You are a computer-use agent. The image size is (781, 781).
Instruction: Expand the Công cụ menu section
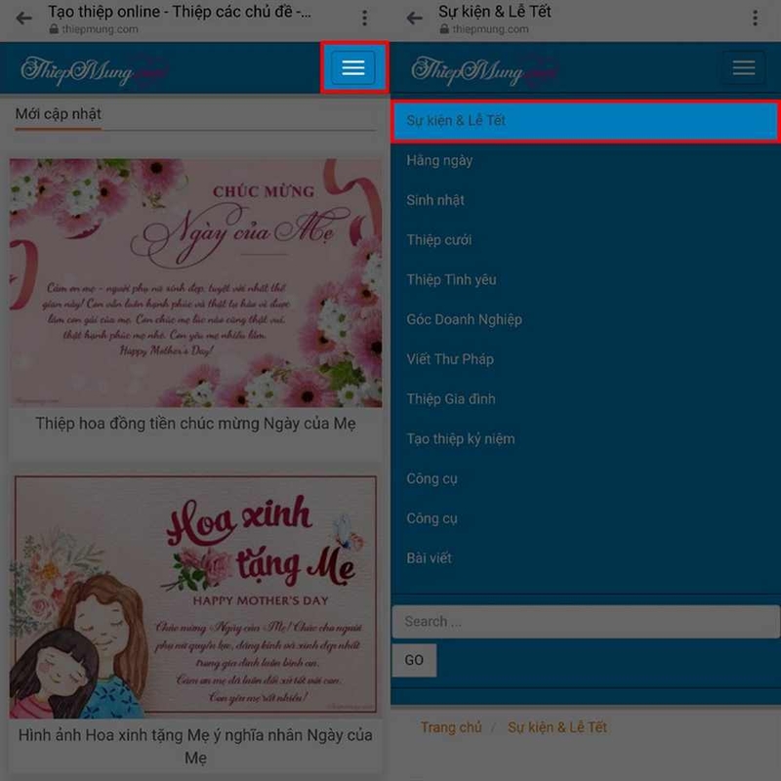432,478
